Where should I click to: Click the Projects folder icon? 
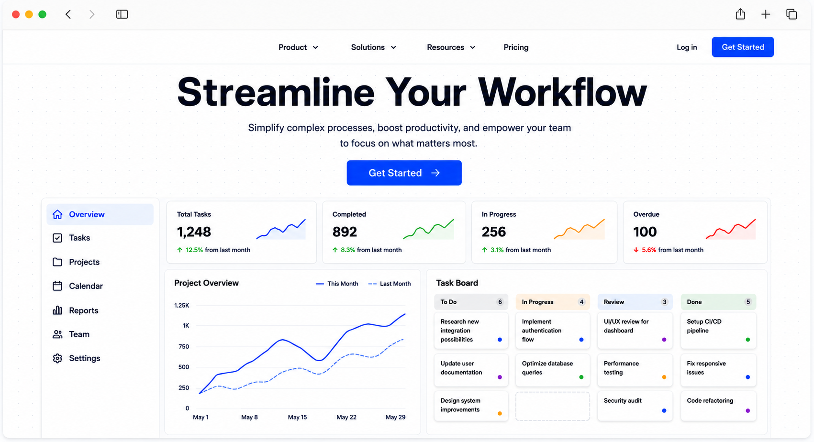[x=57, y=262]
